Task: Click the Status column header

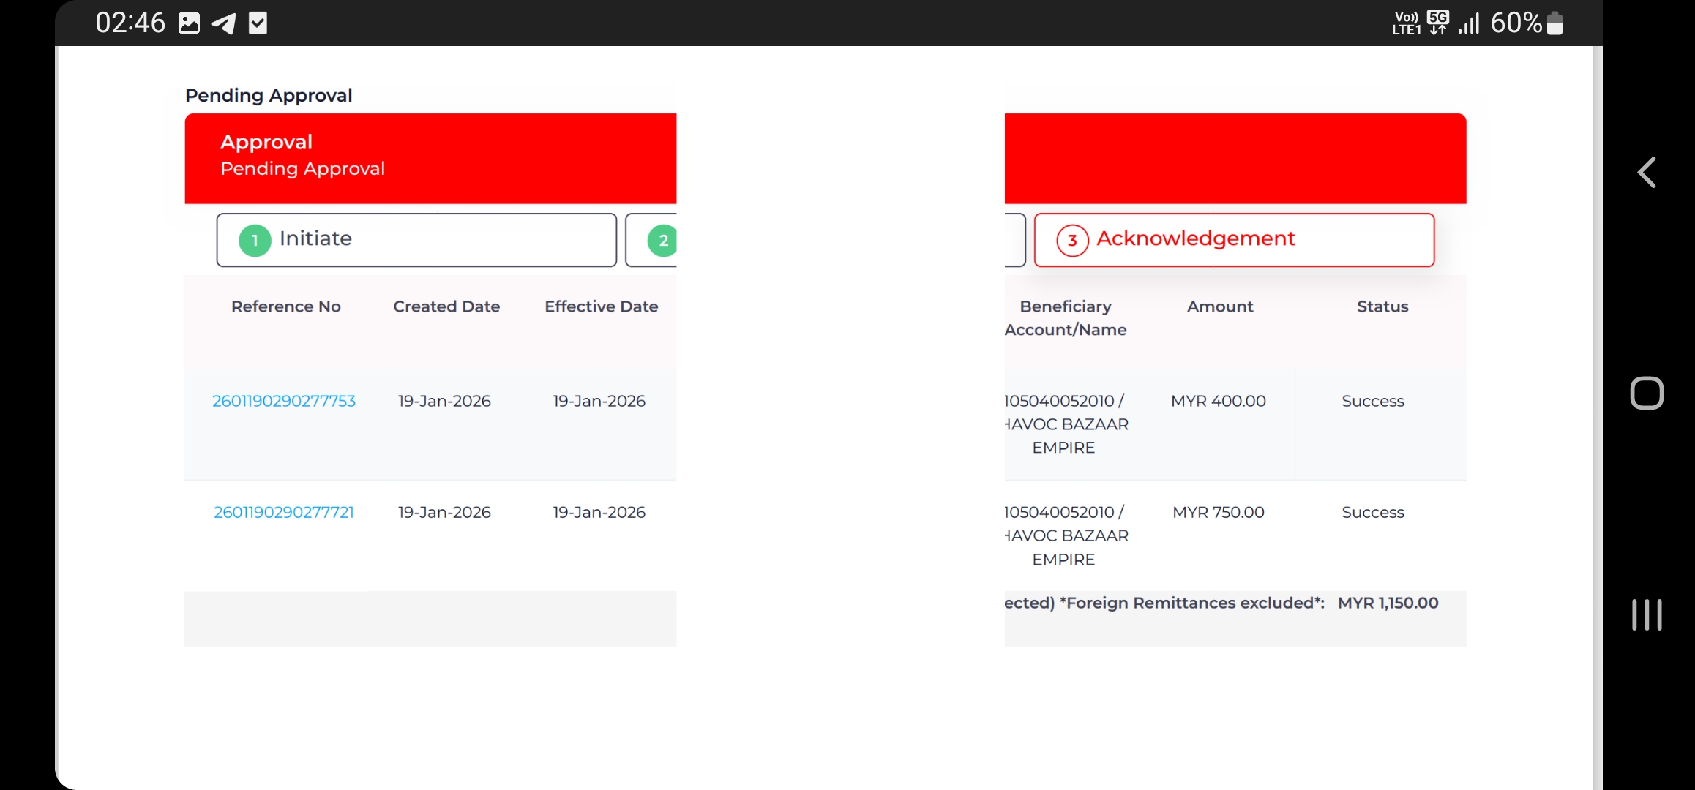Action: tap(1382, 306)
